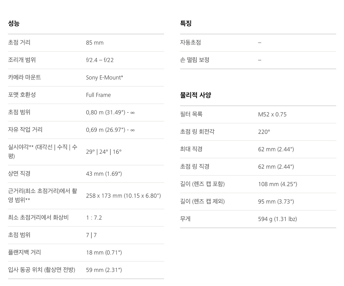Screen dimensions: 344x286
Task: Click the 물리적 사양 heading
Action: coord(195,95)
